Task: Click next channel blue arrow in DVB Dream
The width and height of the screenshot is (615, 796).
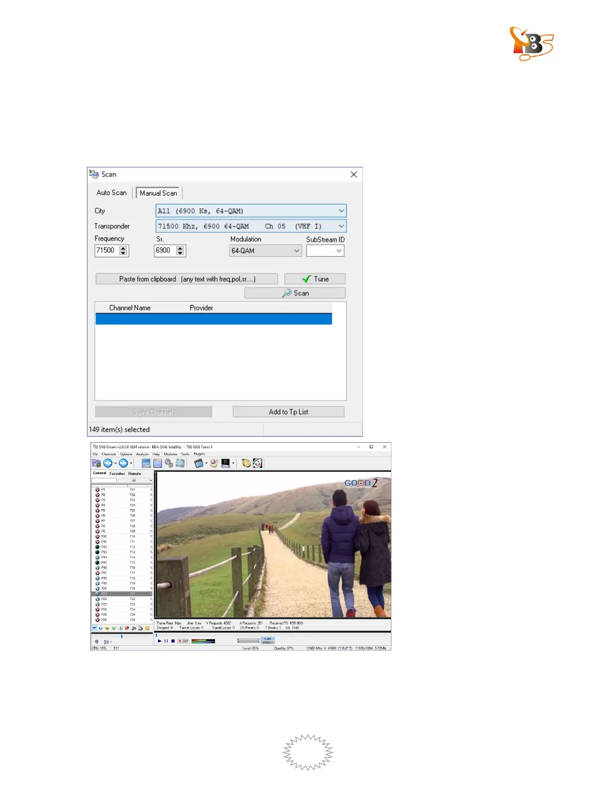Action: [x=123, y=463]
